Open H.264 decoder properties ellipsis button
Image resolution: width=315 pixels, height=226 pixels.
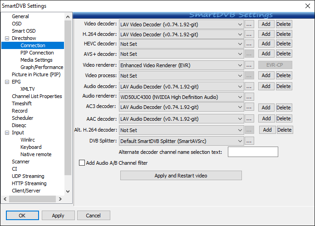[x=249, y=34]
